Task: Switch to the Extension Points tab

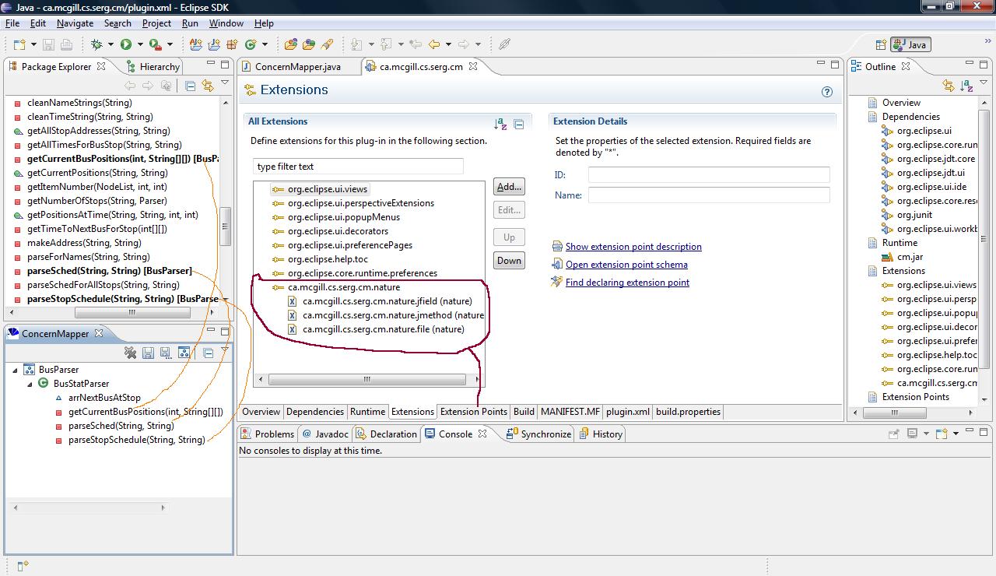Action: [x=474, y=412]
